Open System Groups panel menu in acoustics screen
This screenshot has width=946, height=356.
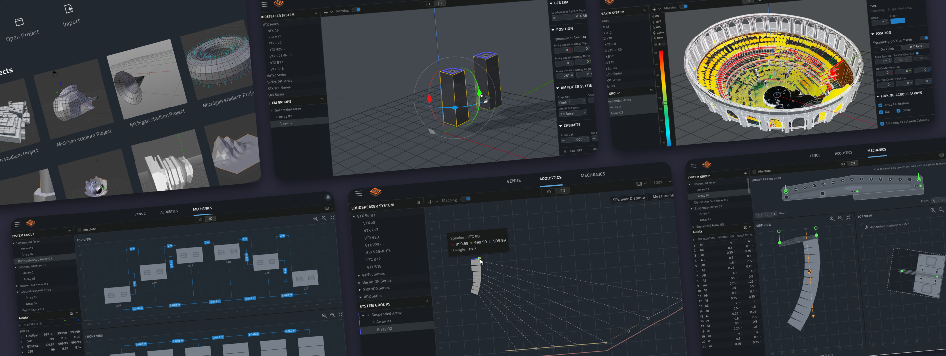pyautogui.click(x=427, y=301)
